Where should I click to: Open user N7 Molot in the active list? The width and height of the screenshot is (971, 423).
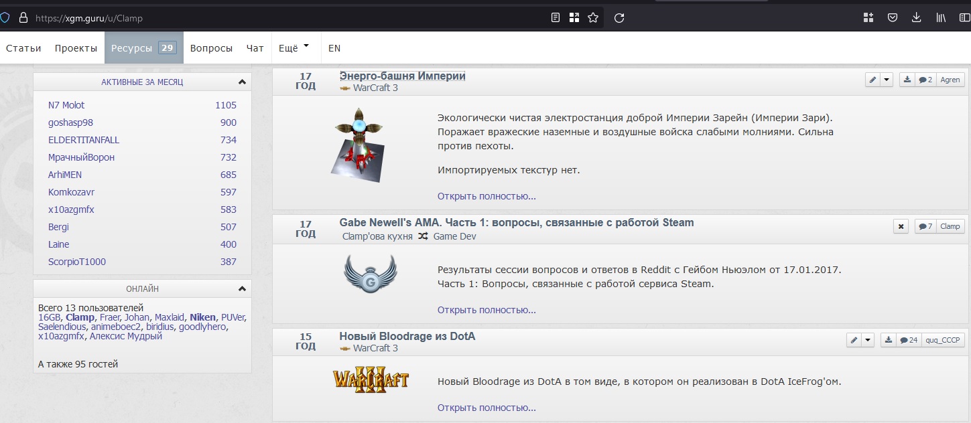click(x=66, y=105)
